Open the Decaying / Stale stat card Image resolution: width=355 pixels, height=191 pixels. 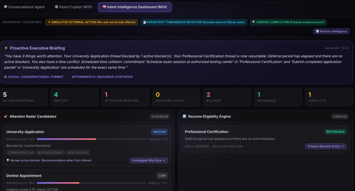click(x=176, y=97)
